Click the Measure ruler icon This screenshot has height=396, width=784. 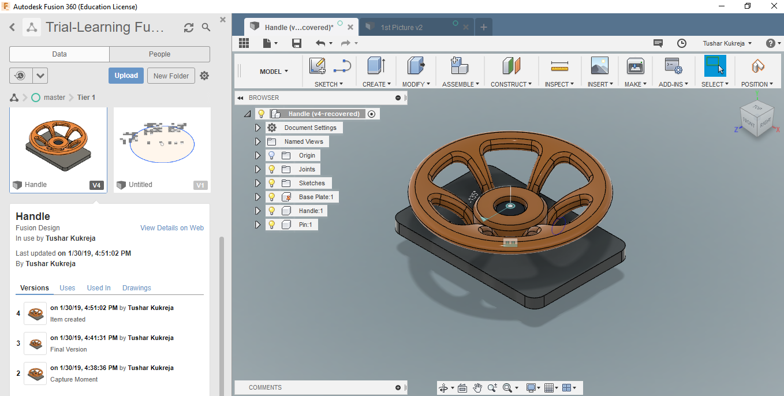(559, 66)
